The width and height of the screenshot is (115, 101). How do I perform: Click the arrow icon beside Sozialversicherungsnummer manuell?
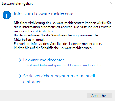tap(19, 76)
